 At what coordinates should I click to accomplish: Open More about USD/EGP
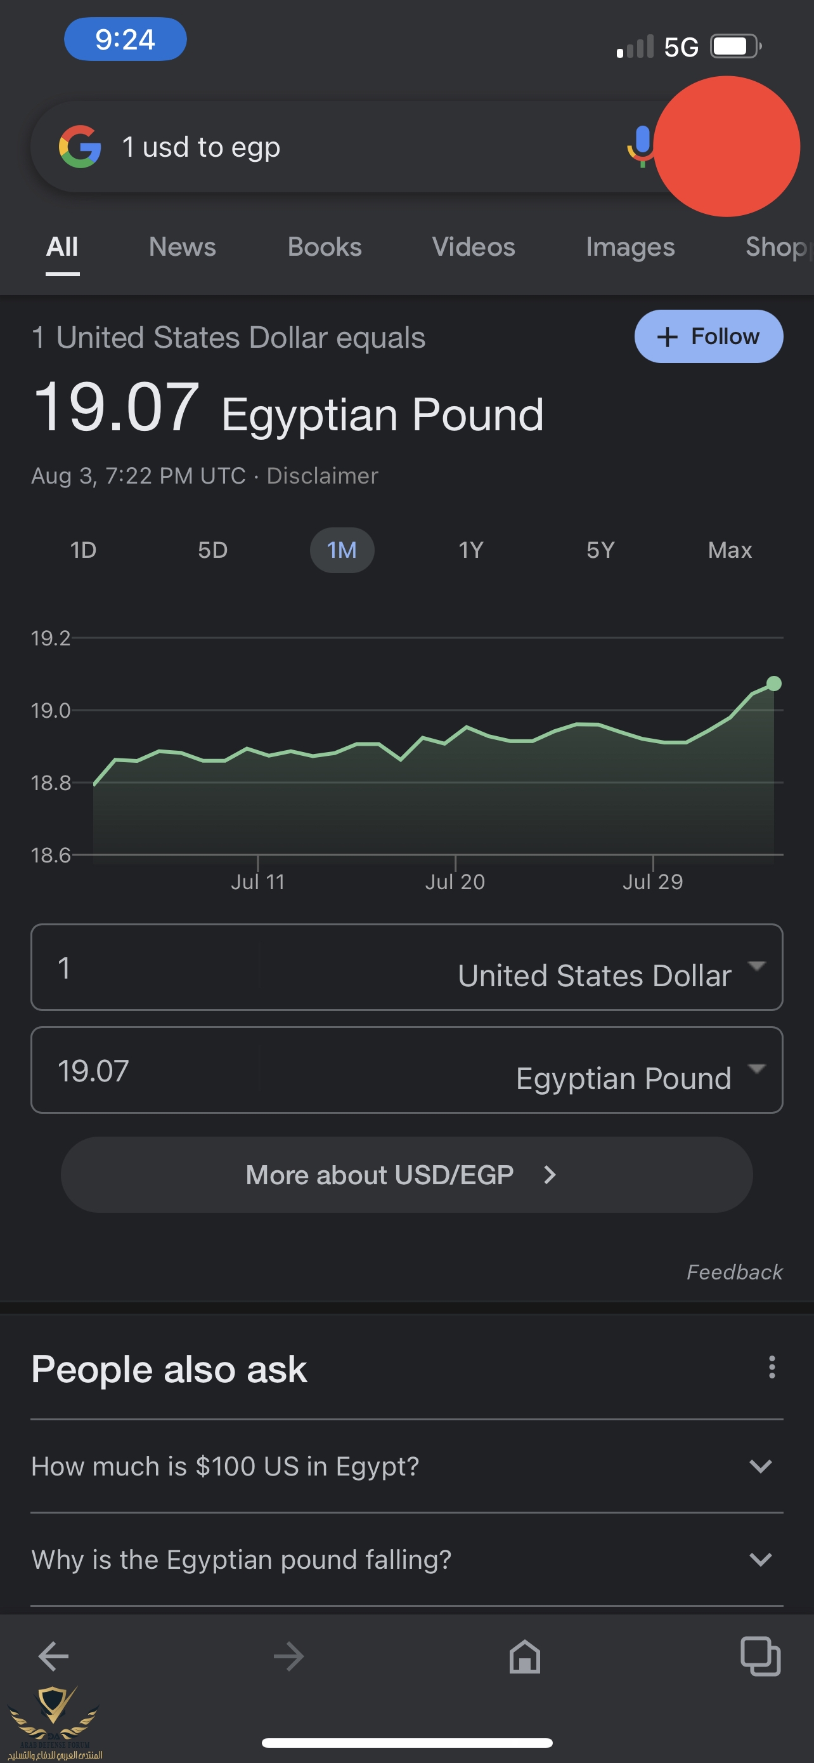(406, 1175)
